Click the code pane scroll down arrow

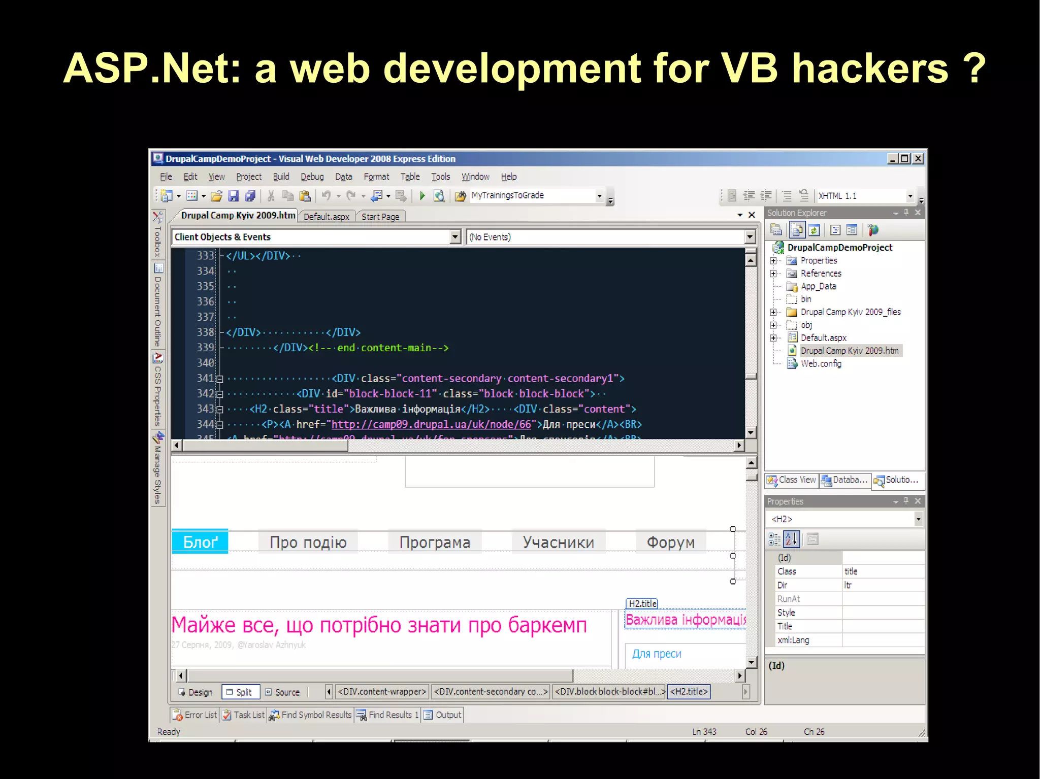(x=751, y=433)
